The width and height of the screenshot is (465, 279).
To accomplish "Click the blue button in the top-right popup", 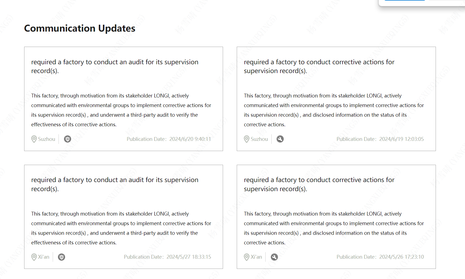I will 405,0.
